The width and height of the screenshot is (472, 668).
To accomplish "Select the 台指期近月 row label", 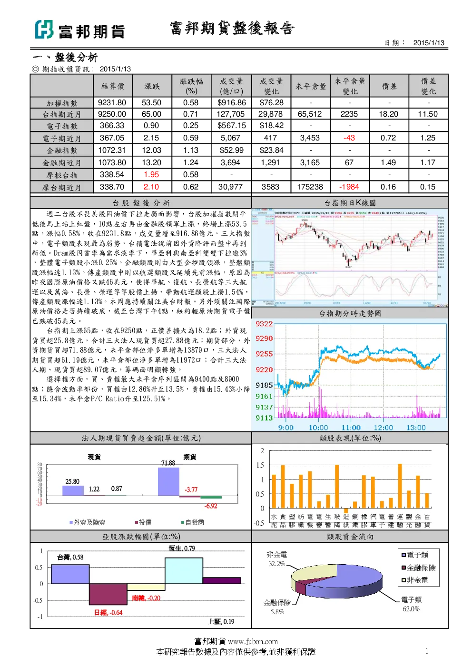I will (62, 114).
